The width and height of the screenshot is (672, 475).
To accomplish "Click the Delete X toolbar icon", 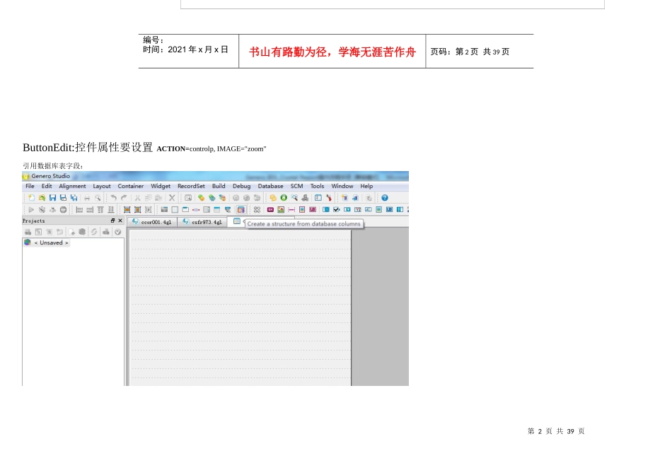I will 171,198.
